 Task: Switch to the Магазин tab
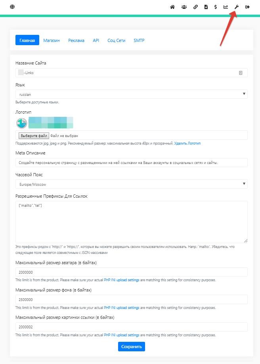click(52, 40)
